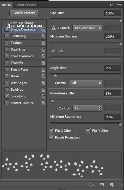Open Preset Manager icon at panel bottom
The image size is (124, 190).
pyautogui.click(x=102, y=185)
